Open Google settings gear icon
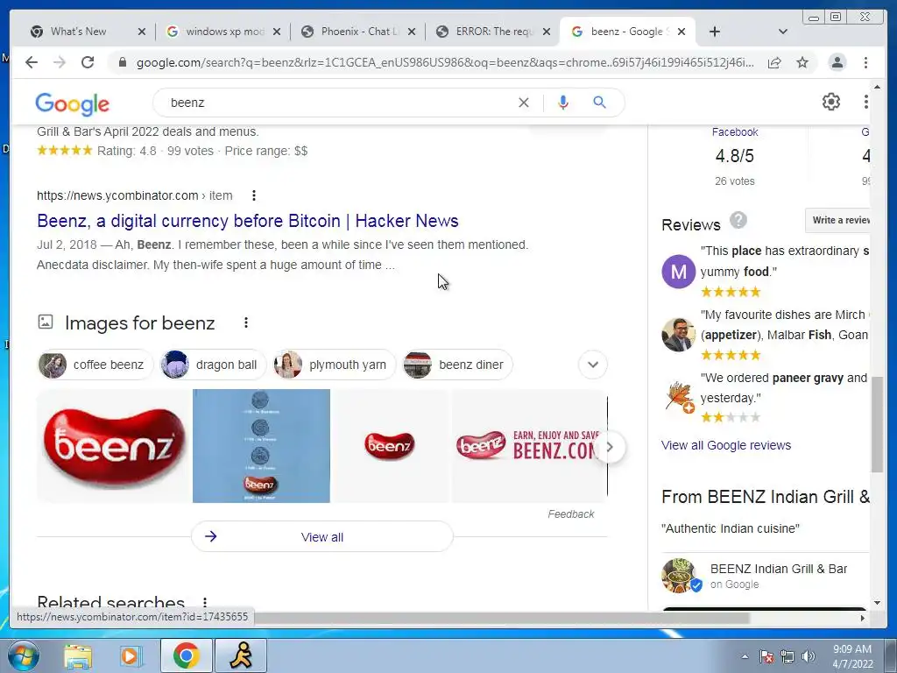The image size is (897, 673). [830, 102]
